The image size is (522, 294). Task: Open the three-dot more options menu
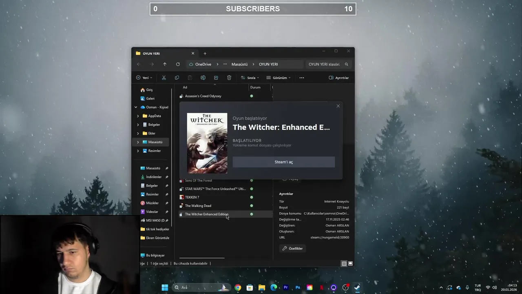tap(302, 78)
